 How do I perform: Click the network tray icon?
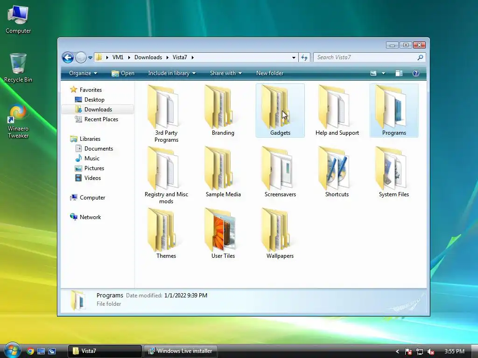(420, 351)
